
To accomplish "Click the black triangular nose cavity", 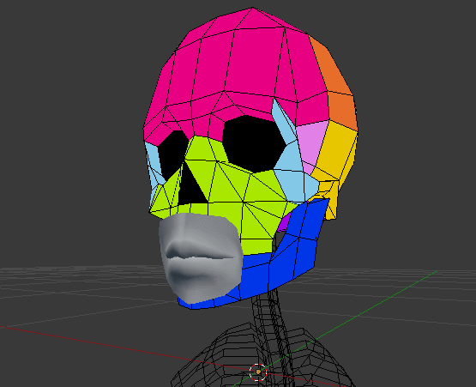I will (x=191, y=188).
